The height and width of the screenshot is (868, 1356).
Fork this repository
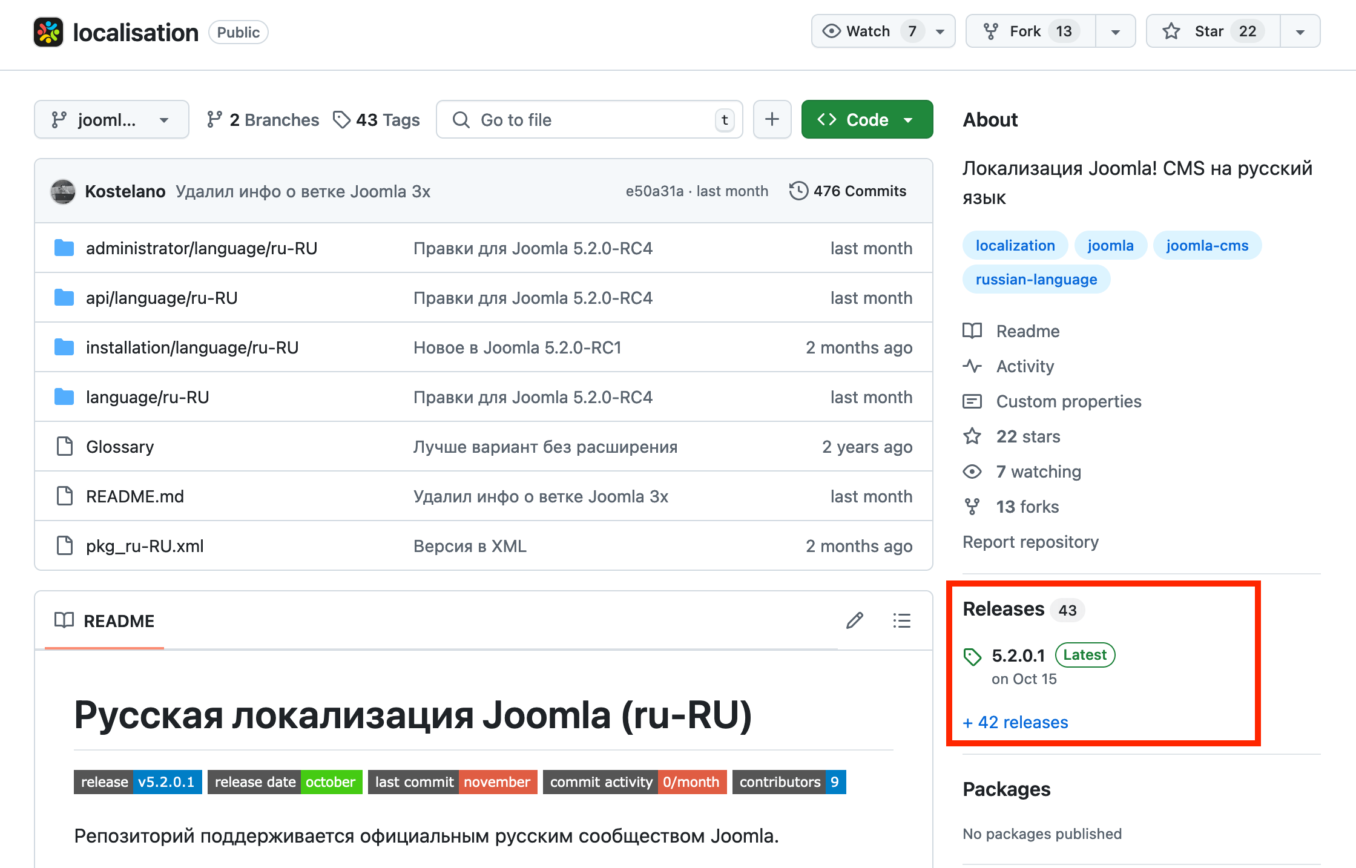[x=1030, y=31]
